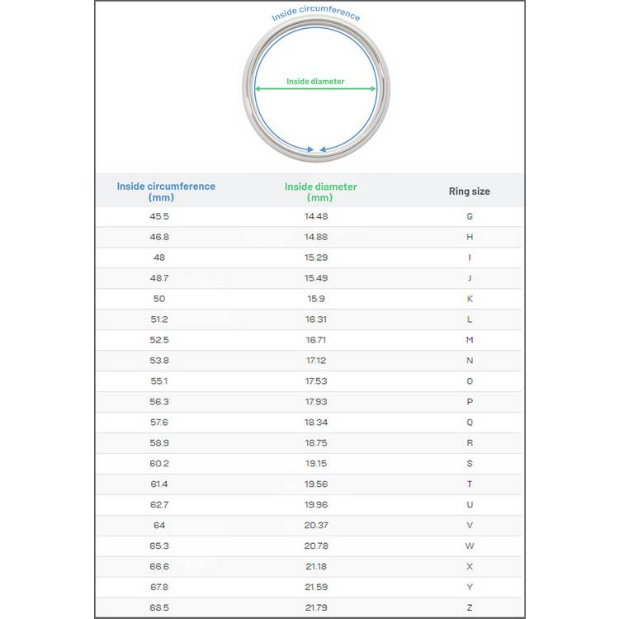Select circumference value 60.2
The height and width of the screenshot is (619, 619).
click(159, 463)
